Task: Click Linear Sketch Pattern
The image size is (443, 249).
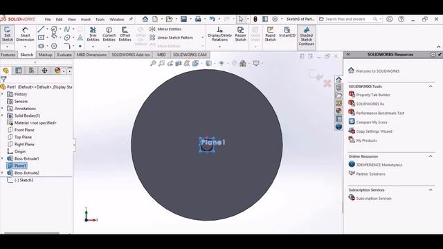Action: 171,37
